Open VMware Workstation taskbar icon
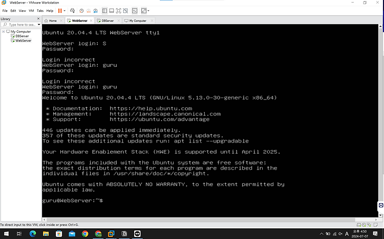 click(x=111, y=234)
